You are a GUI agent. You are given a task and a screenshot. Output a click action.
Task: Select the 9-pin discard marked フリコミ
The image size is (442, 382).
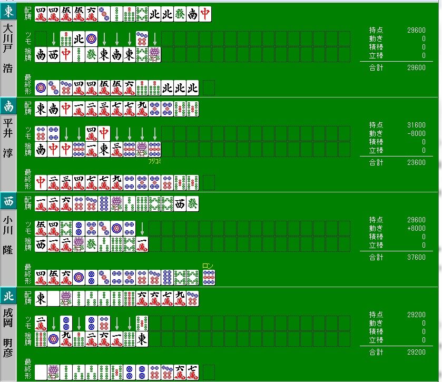155,150
